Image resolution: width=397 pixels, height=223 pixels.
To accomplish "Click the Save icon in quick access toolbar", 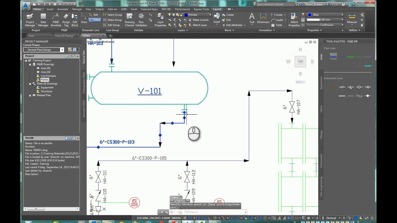I will click(x=44, y=4).
